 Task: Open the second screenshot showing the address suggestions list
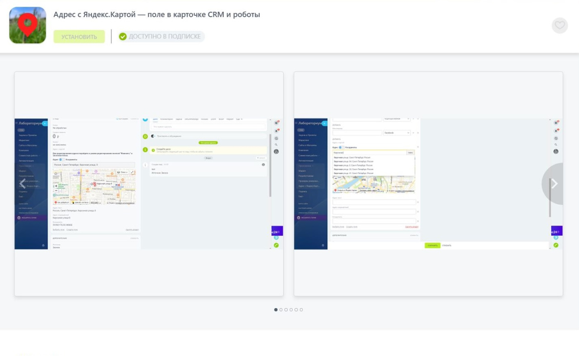(x=428, y=184)
